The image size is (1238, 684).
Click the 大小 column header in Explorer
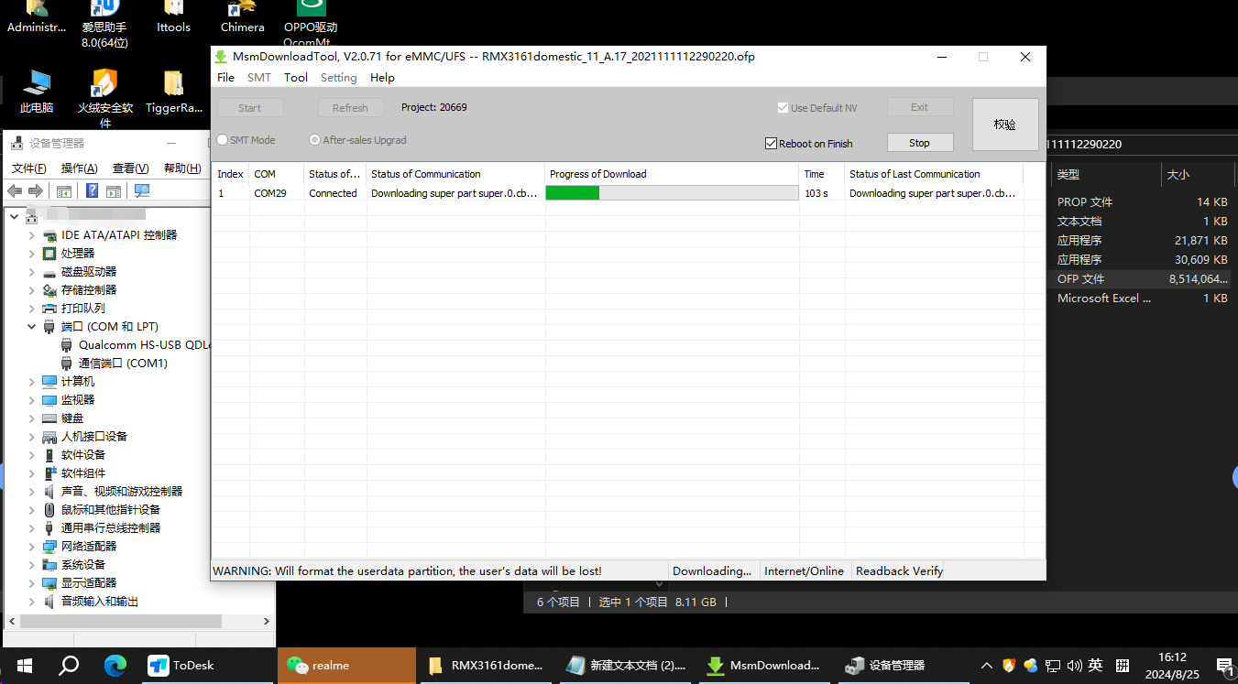(x=1197, y=174)
